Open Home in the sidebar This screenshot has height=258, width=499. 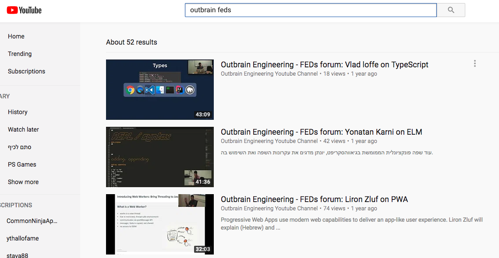(16, 36)
